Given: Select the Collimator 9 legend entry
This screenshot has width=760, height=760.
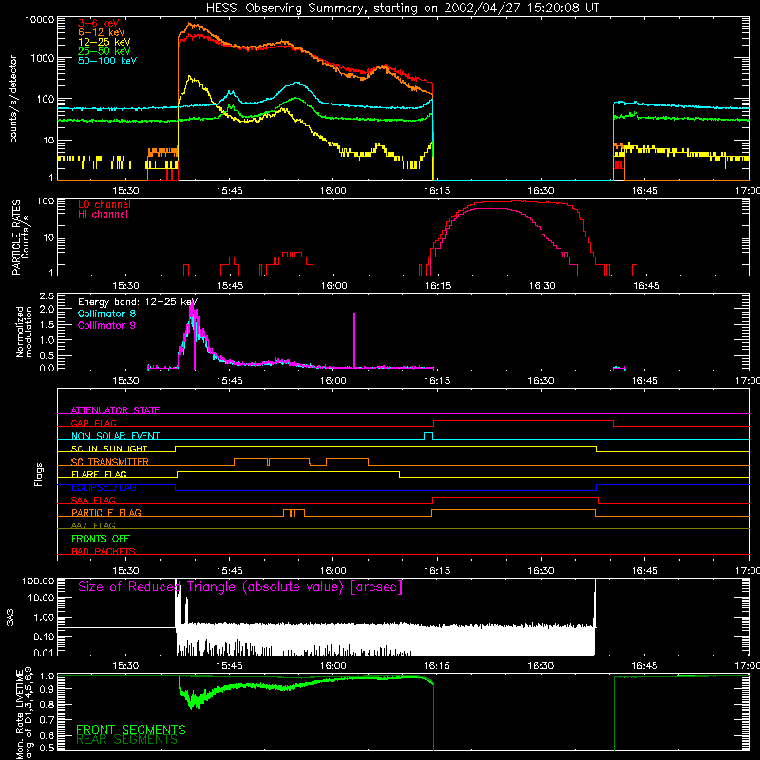Looking at the screenshot, I should (106, 325).
